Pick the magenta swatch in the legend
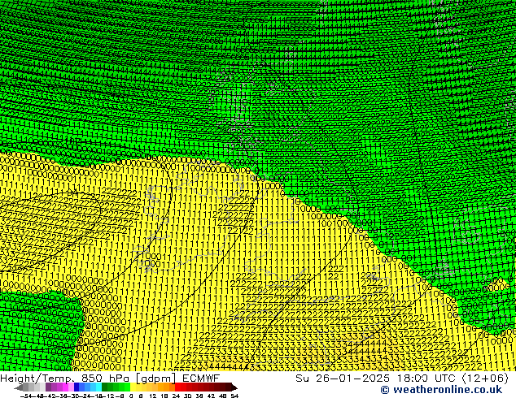This screenshot has height=398, width=516. (65, 387)
